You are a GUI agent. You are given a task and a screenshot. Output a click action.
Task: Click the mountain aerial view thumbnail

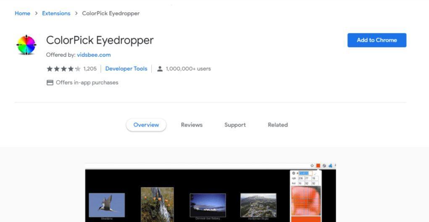click(258, 205)
